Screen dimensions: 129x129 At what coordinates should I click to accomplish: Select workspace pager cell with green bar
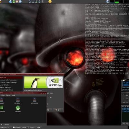point(117,2)
